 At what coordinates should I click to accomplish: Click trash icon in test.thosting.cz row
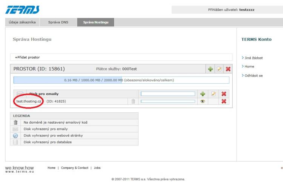133,101
